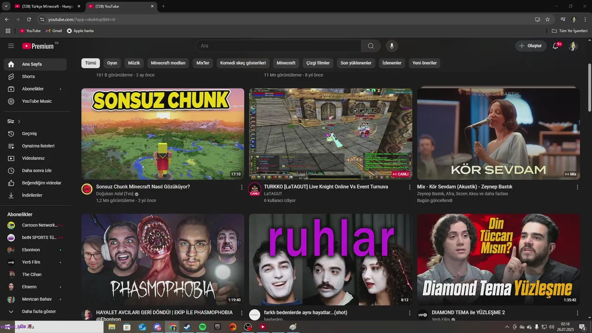Open options for farklı bedenlerde video
The image size is (592, 333).
coord(409,313)
